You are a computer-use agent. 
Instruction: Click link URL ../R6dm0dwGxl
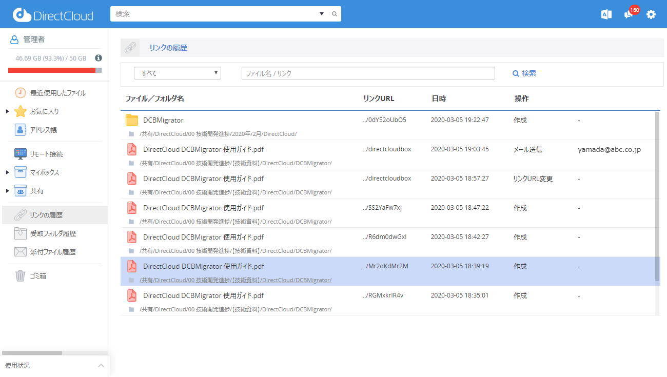tap(384, 237)
